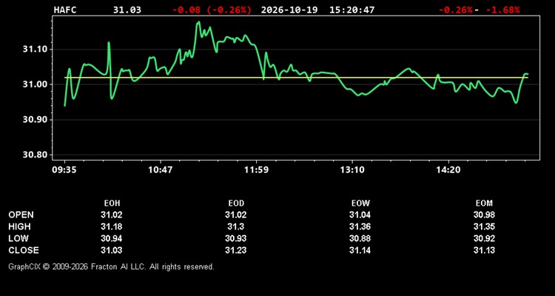This screenshot has width=555, height=296.
Task: Select the EOD column header
Action: 236,203
